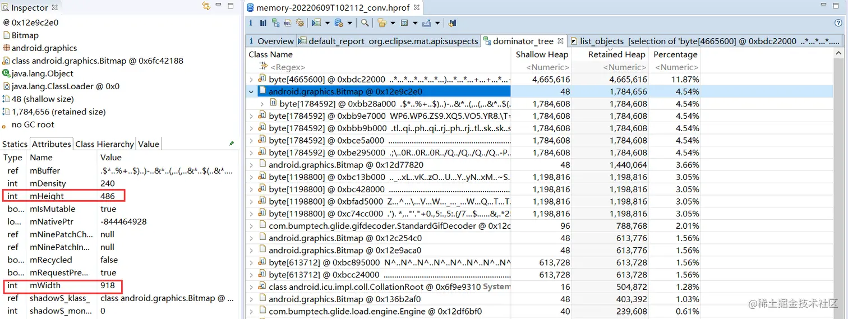Minimize the Inspector view
848x319 pixels.
pyautogui.click(x=219, y=6)
